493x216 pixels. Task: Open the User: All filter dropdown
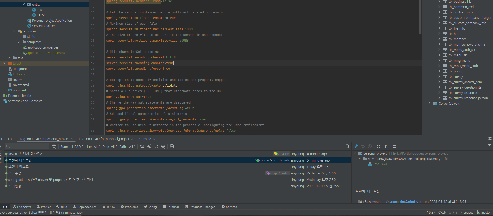coord(93,147)
